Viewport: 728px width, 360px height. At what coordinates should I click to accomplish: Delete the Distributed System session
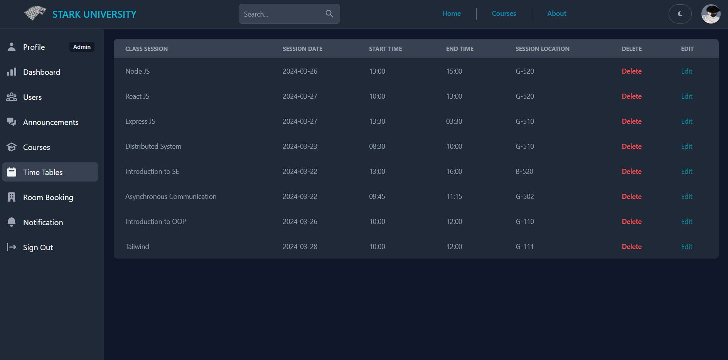(632, 146)
